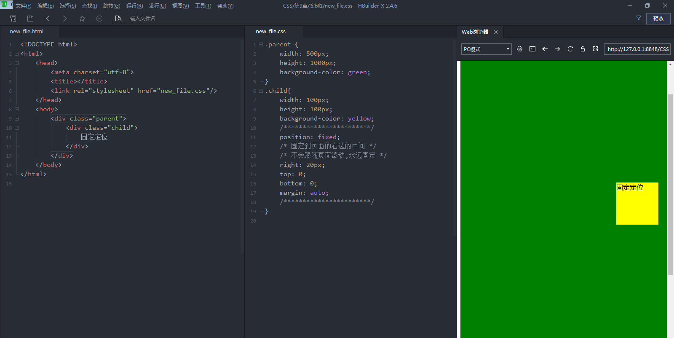Open the 选择(S) menu

[x=68, y=6]
